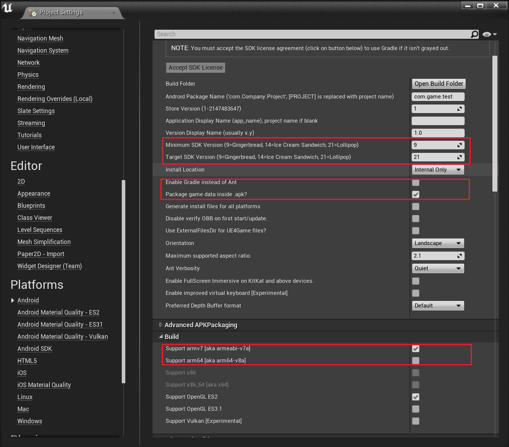The width and height of the screenshot is (509, 447).
Task: Click the Project Settings tab icon
Action: (x=33, y=13)
